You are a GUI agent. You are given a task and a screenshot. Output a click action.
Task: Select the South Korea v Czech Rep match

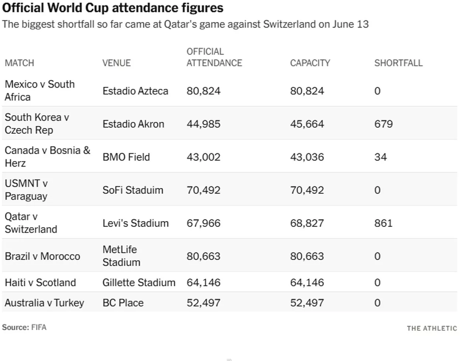coord(37,124)
